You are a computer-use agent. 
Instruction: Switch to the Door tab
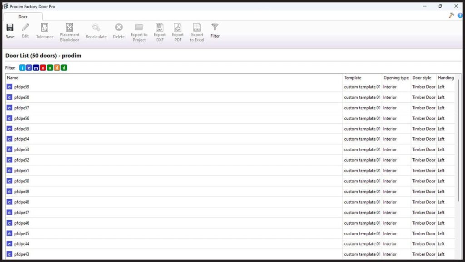click(23, 16)
